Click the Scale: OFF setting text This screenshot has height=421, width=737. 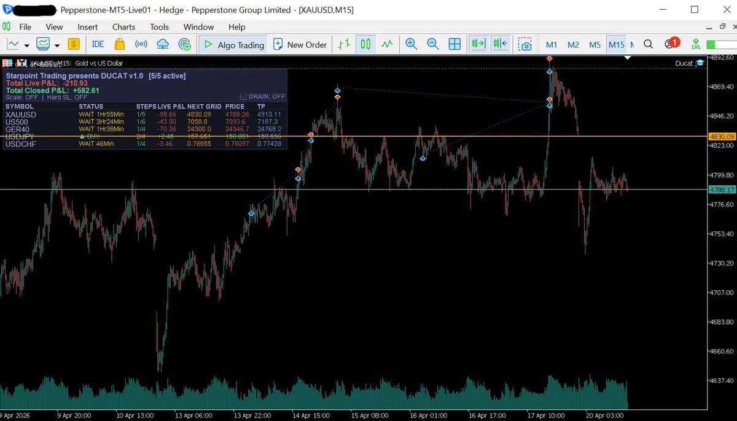(21, 97)
